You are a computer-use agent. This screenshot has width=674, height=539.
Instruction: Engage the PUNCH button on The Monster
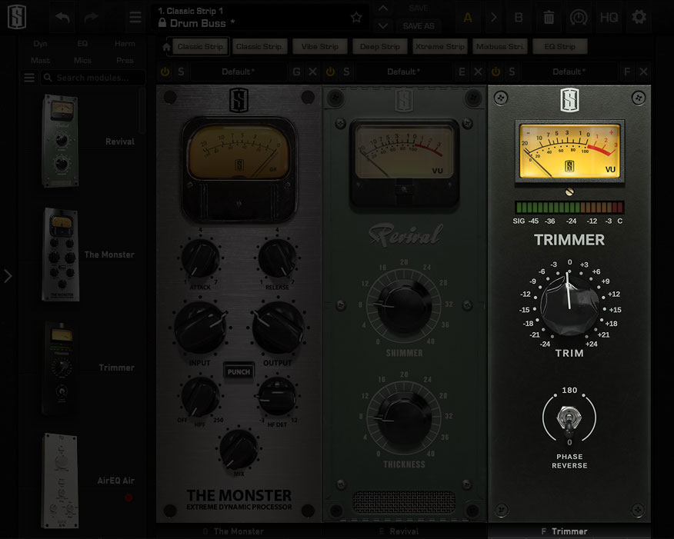239,370
